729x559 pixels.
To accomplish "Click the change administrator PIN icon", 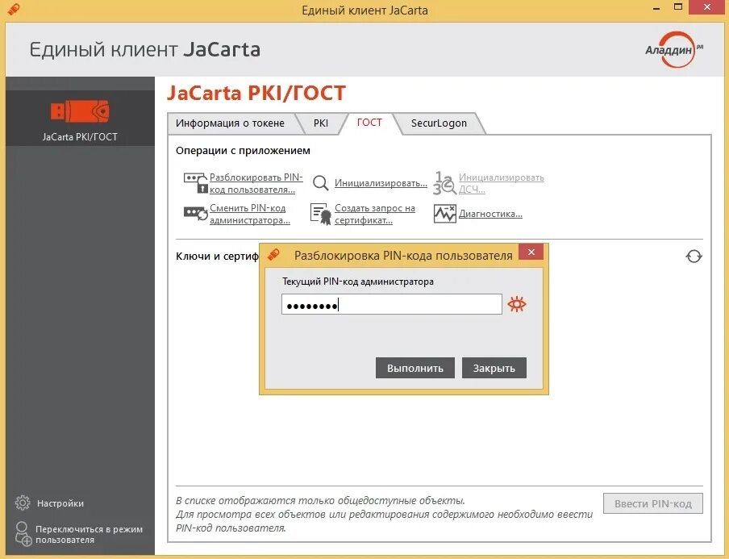I will click(196, 214).
